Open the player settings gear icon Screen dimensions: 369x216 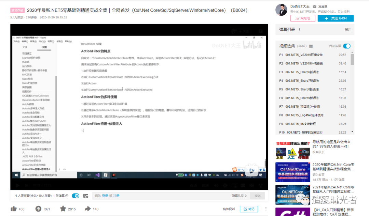click(x=225, y=185)
